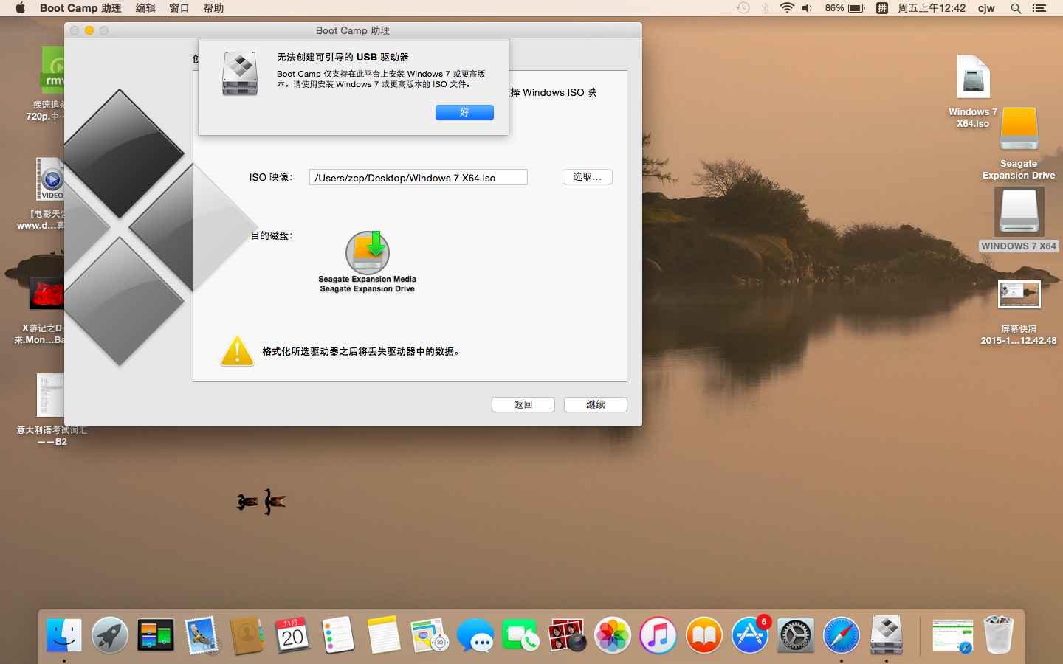Open Maps in the Dock
This screenshot has height=664, width=1063.
[x=430, y=634]
